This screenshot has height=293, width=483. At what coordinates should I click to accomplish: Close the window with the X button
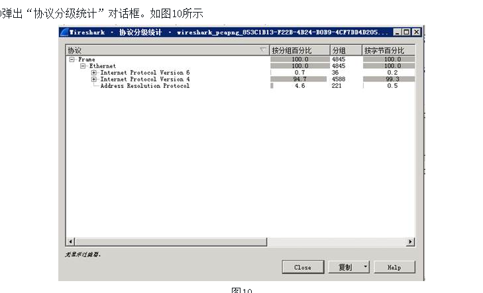pos(417,32)
